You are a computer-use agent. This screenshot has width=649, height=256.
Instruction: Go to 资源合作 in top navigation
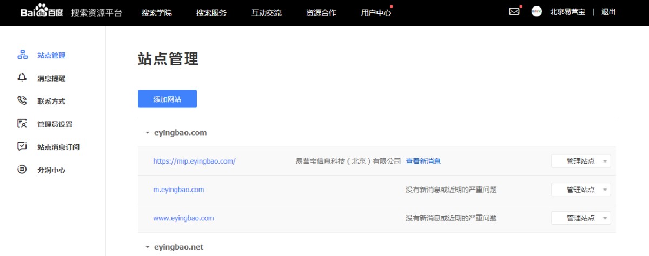(321, 12)
